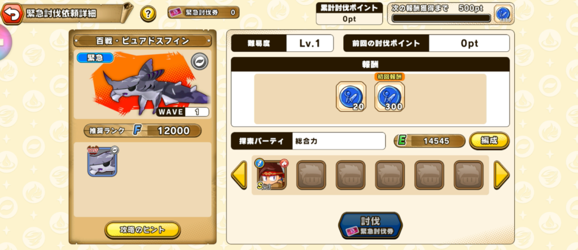Tap the red back arrow button
578x250 pixels.
pos(12,14)
